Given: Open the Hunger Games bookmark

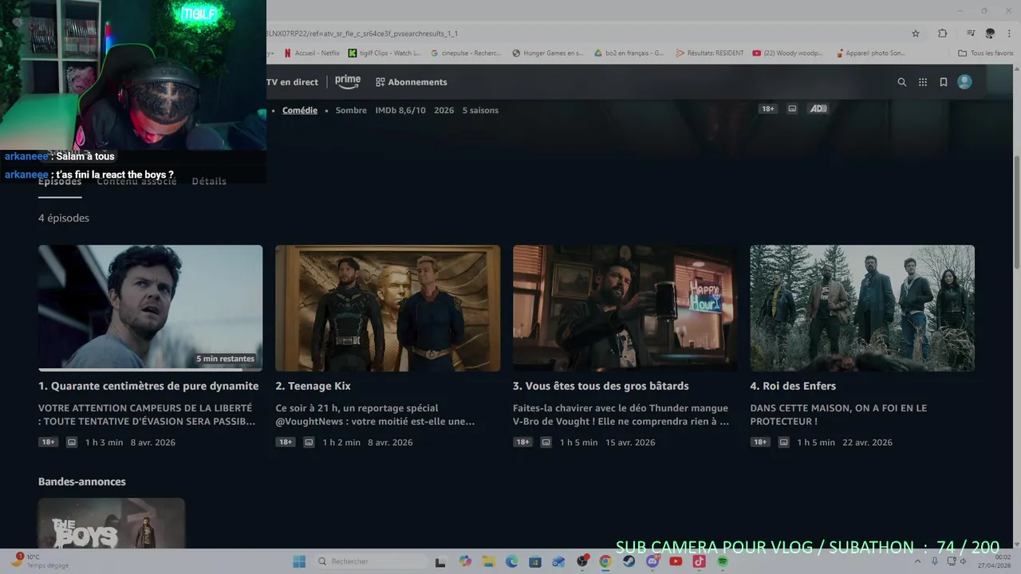Looking at the screenshot, I should [548, 53].
